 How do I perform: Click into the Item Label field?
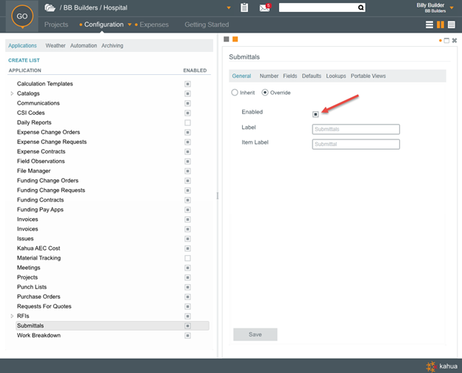355,144
